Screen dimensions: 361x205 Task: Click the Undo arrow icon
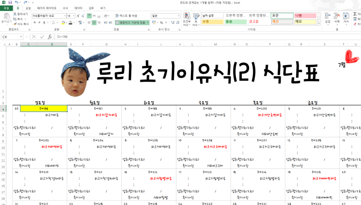point(17,3)
